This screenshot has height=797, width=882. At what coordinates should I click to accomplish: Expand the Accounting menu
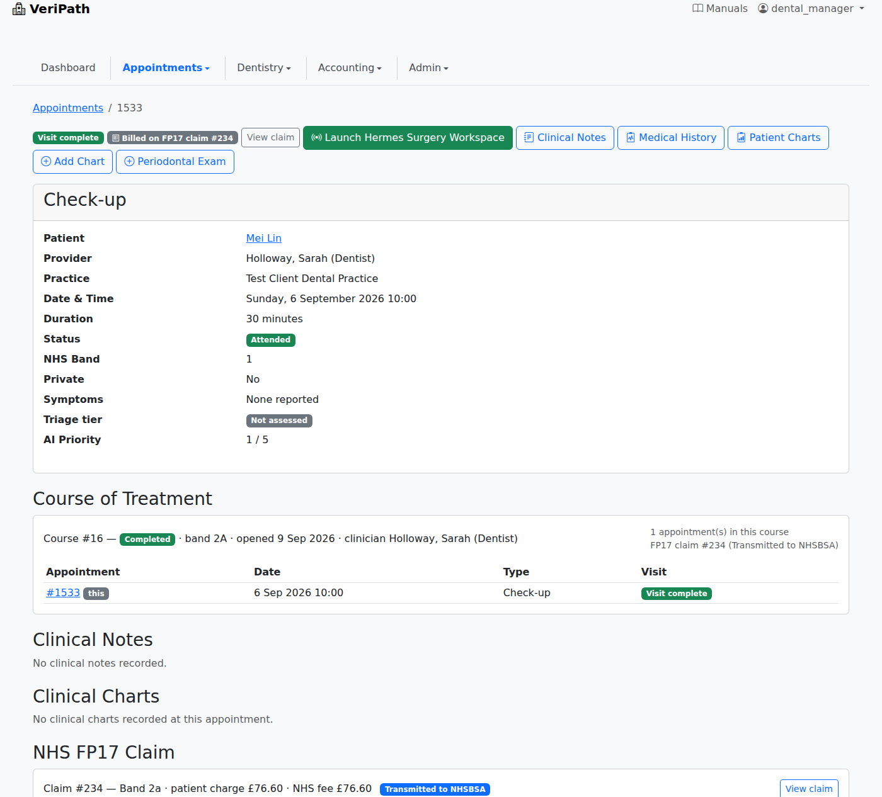pos(350,67)
